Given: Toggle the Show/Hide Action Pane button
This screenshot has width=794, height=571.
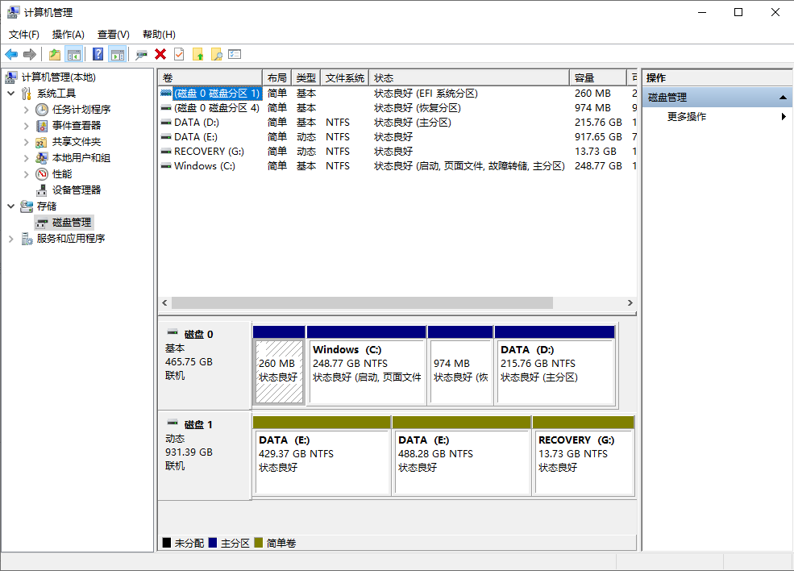Looking at the screenshot, I should pos(118,54).
